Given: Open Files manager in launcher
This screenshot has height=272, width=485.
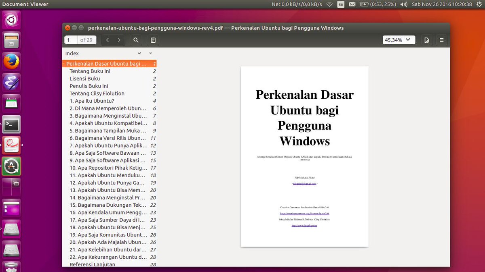Looking at the screenshot, I should click(11, 40).
